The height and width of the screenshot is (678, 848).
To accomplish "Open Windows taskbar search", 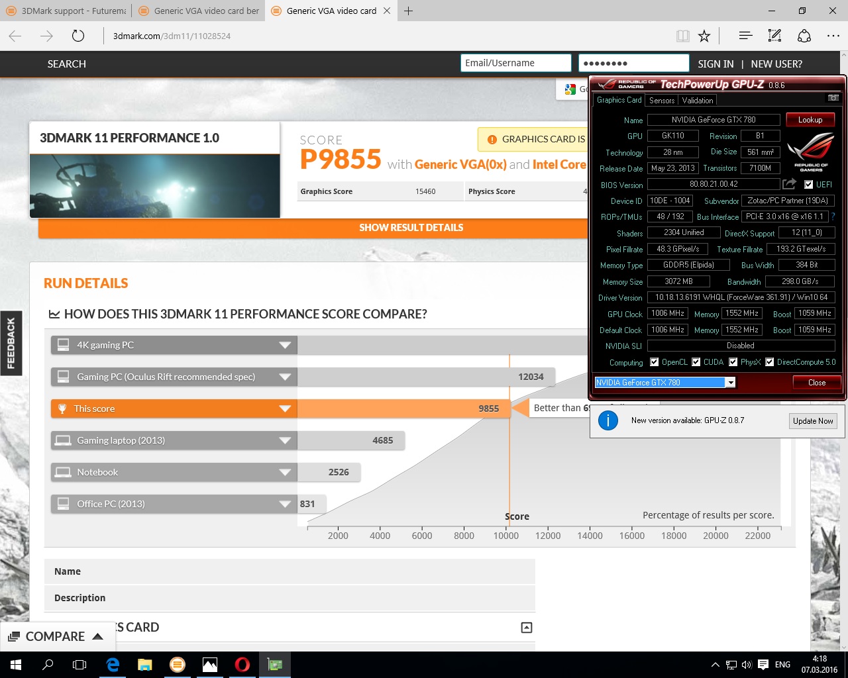I will point(48,665).
